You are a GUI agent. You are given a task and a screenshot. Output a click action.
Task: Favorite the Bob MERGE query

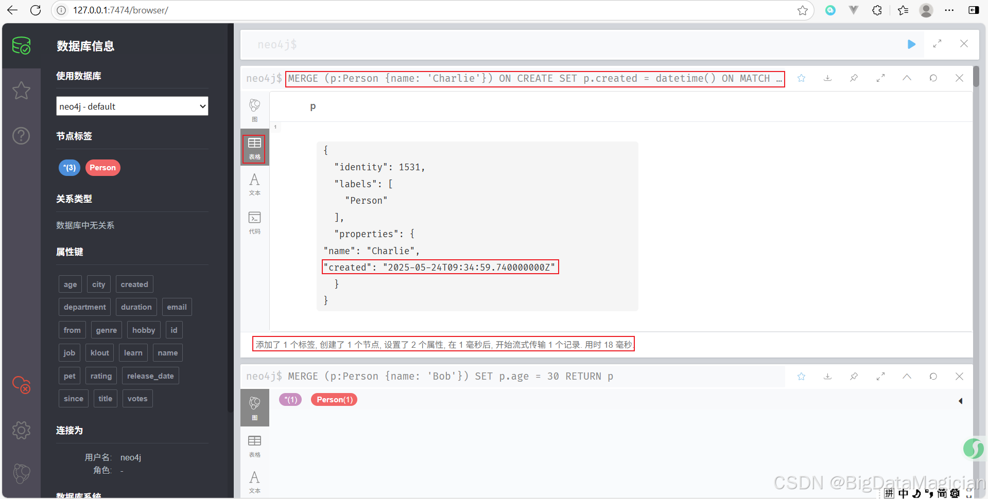(802, 377)
